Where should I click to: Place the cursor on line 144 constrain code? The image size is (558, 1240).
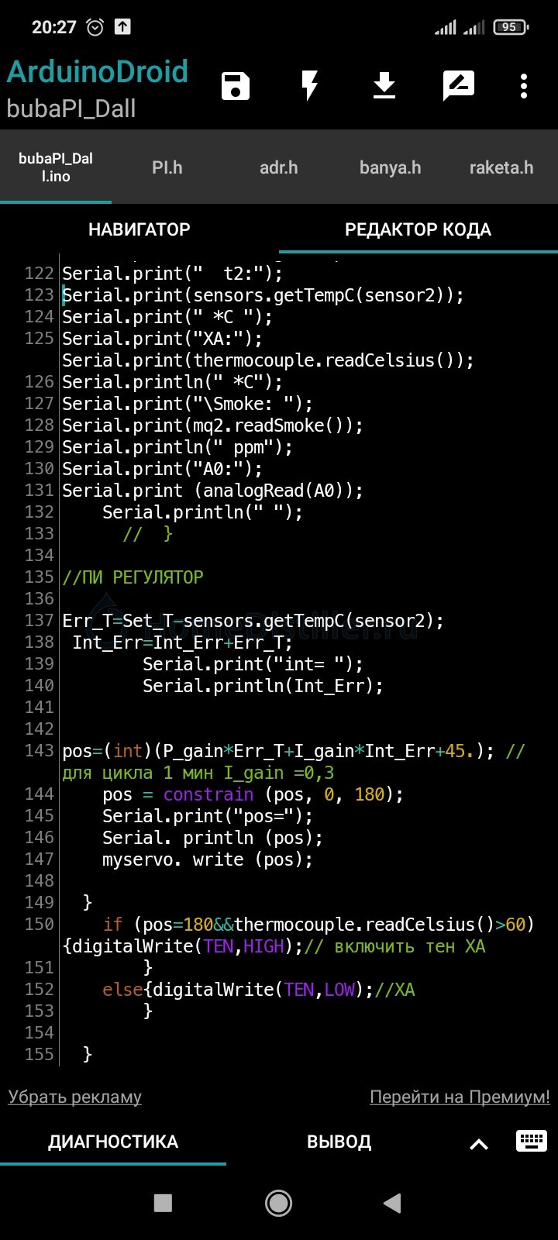coord(253,794)
